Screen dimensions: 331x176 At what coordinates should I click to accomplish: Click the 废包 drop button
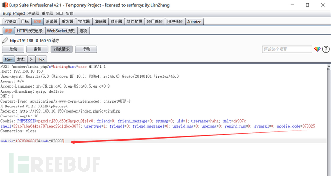click(37, 49)
